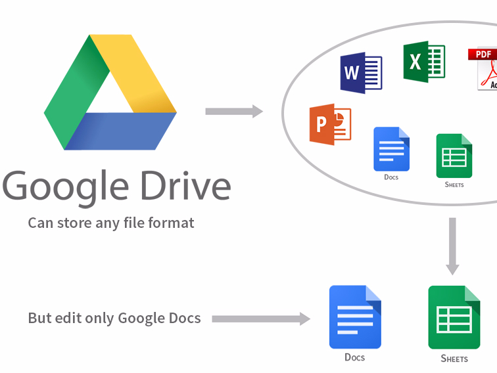This screenshot has height=373, width=497.
Task: Click the small Sheets icon inside the oval
Action: [x=454, y=156]
